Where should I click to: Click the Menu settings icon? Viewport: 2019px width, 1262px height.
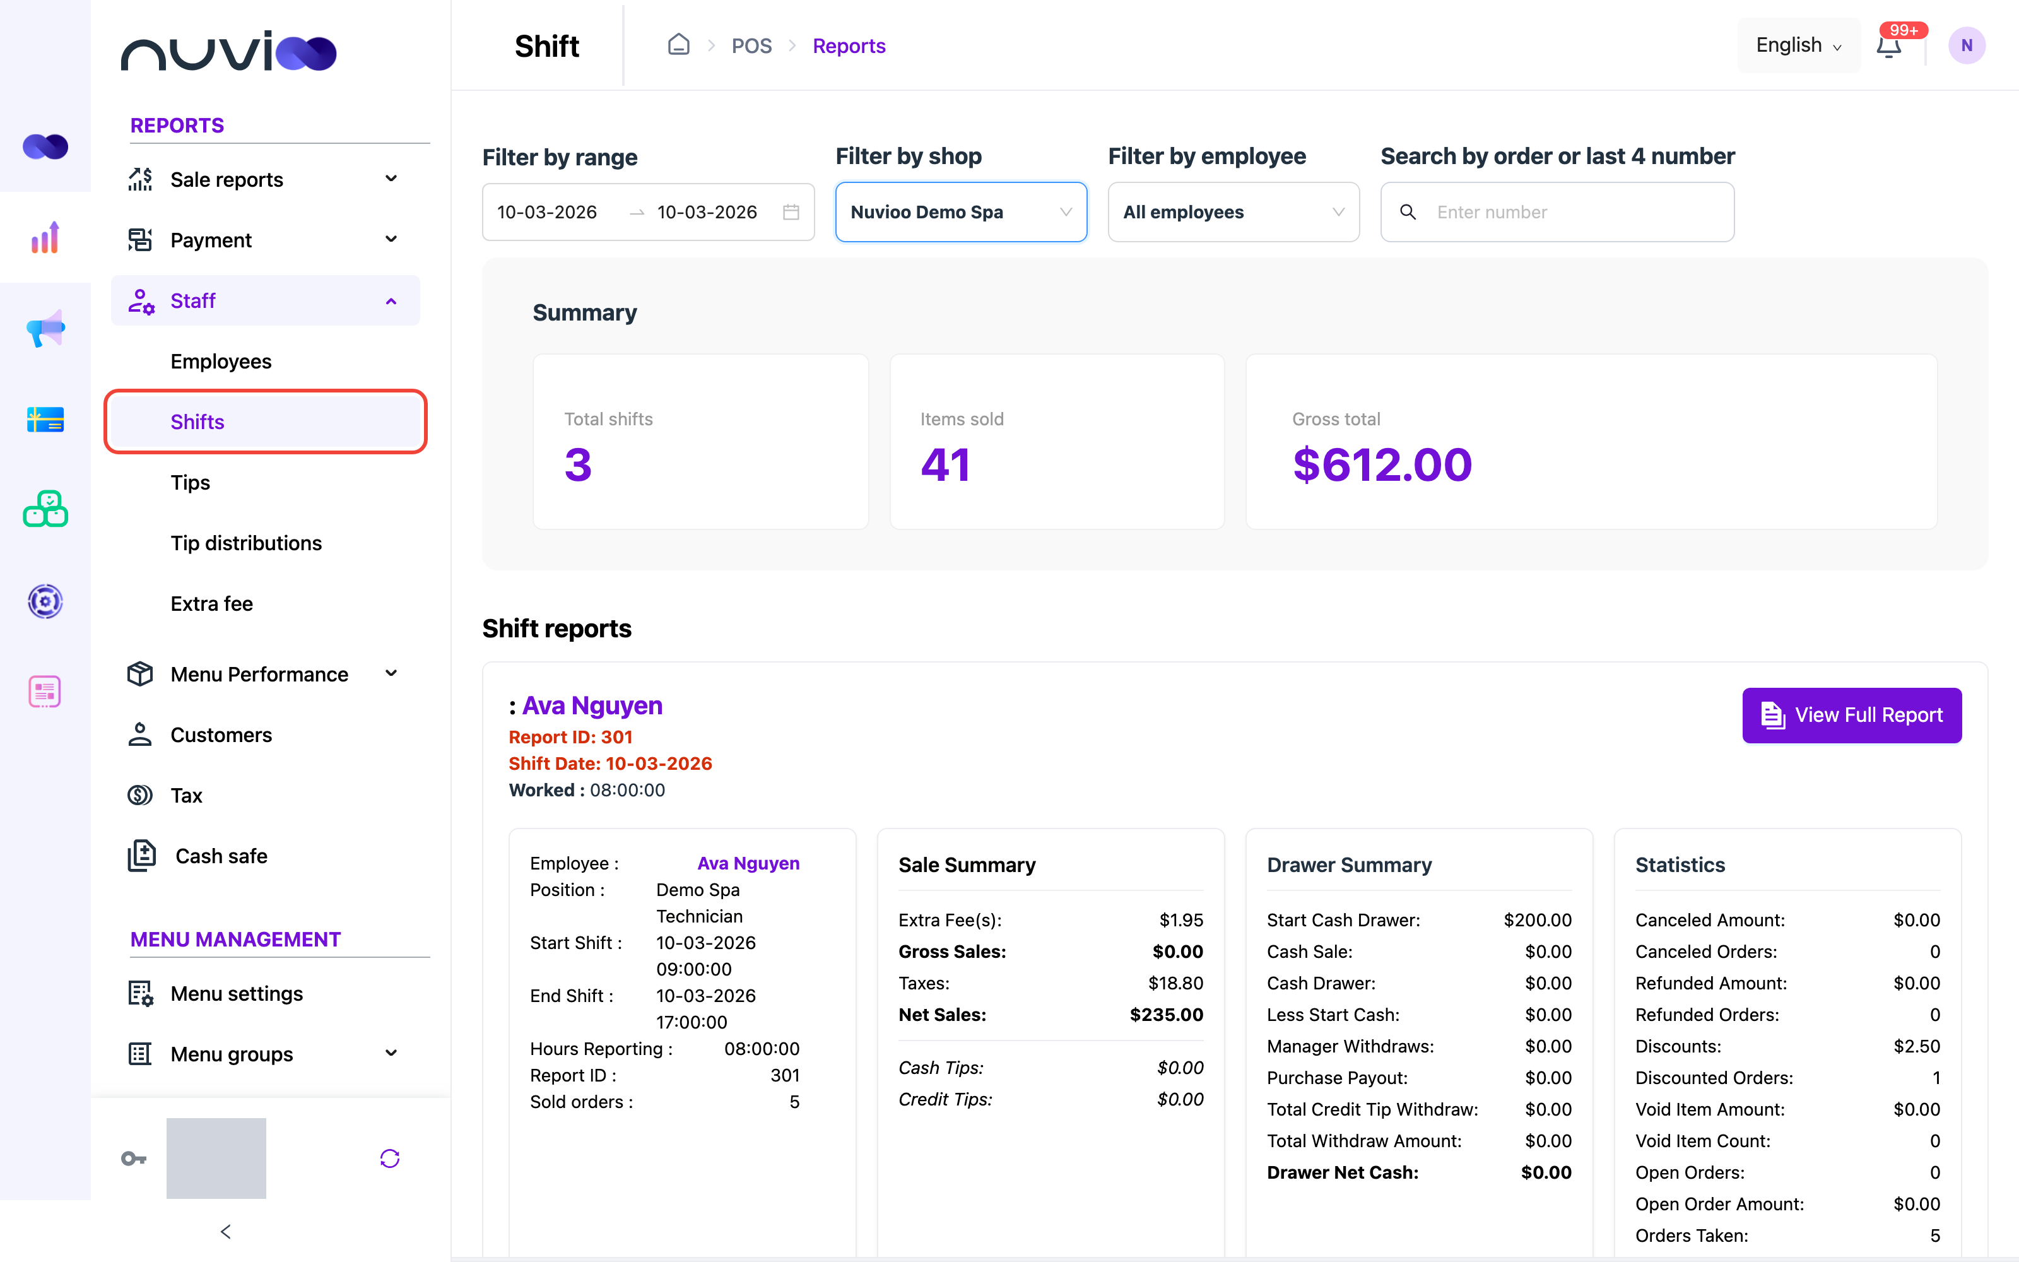(140, 993)
